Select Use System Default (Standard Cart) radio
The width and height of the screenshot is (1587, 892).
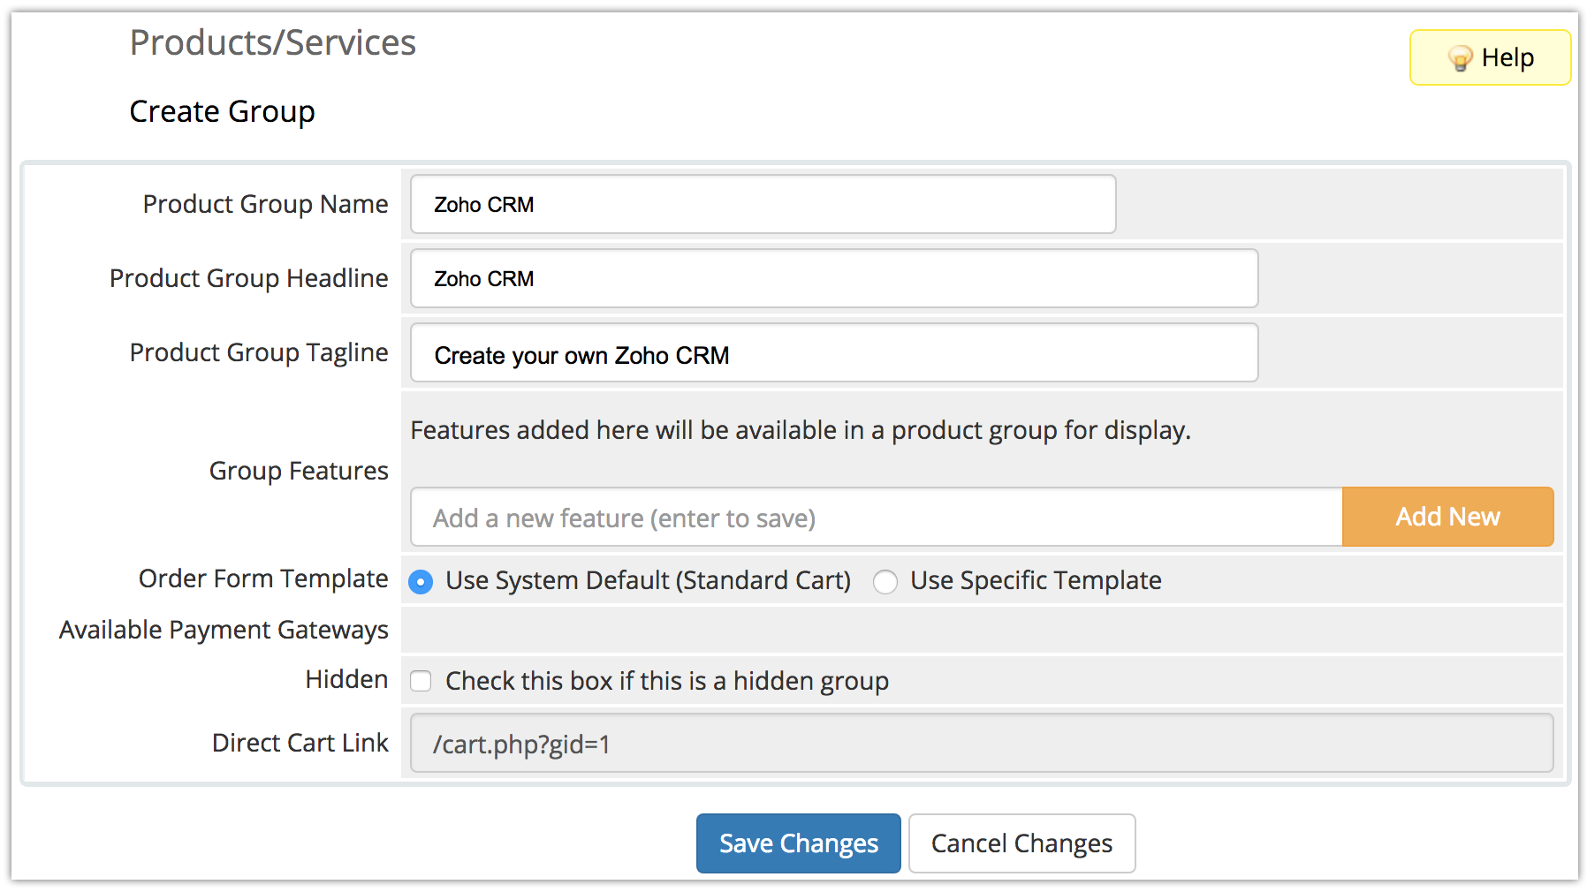pos(421,582)
